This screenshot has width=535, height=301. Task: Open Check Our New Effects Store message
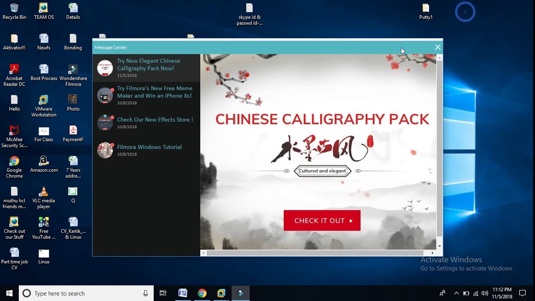[x=146, y=122]
